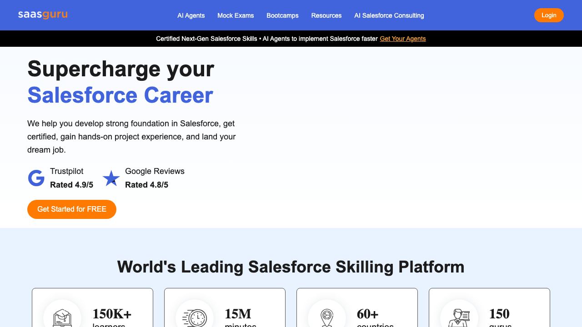The image size is (582, 327).
Task: Click the '60+' statistic
Action: coord(367,314)
